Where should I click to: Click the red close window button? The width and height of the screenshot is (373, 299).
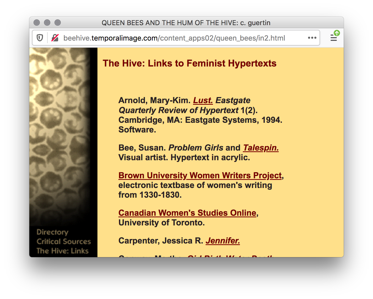(37, 23)
